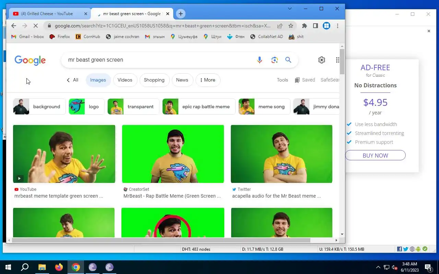Click the blue search magnifier icon
The height and width of the screenshot is (274, 439).
click(288, 60)
